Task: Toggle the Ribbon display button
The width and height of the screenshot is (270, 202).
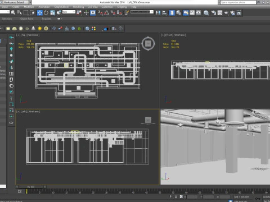Action: tap(186, 12)
